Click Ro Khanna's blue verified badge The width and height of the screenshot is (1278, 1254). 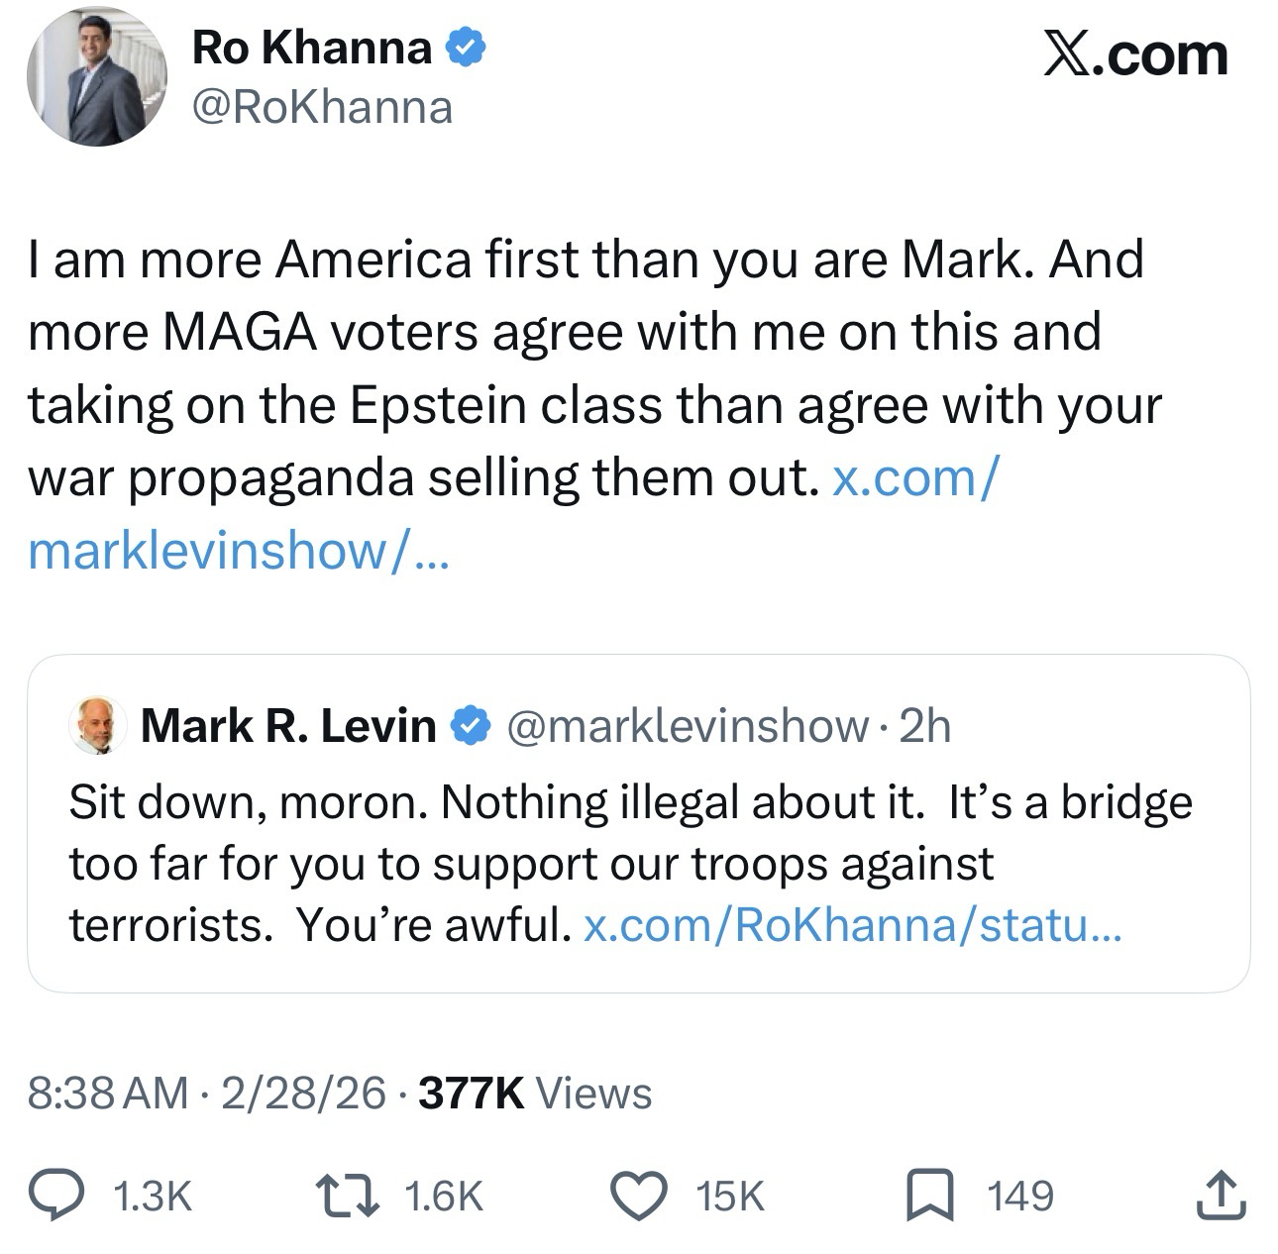click(x=468, y=49)
